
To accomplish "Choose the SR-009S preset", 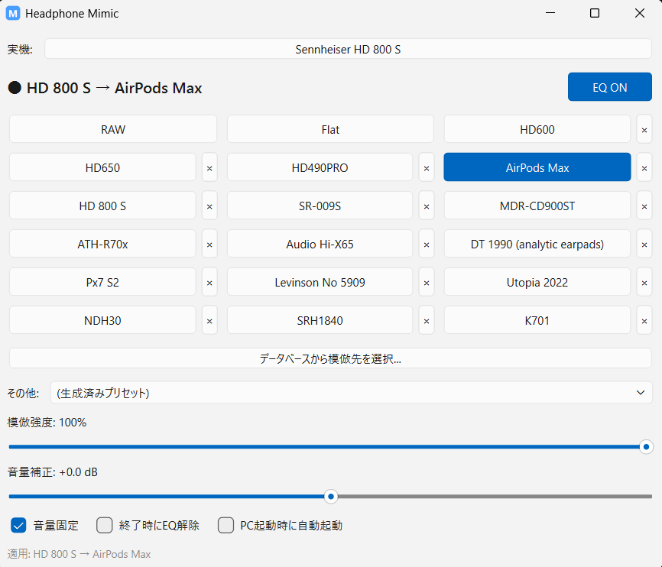I will tap(320, 206).
